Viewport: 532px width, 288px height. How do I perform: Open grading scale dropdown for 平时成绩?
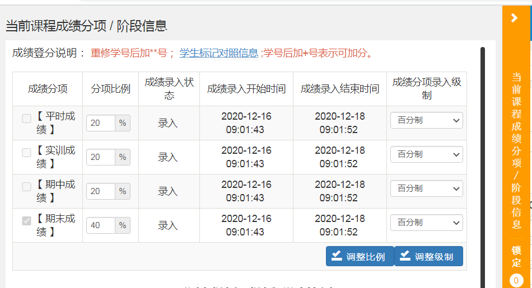point(426,120)
